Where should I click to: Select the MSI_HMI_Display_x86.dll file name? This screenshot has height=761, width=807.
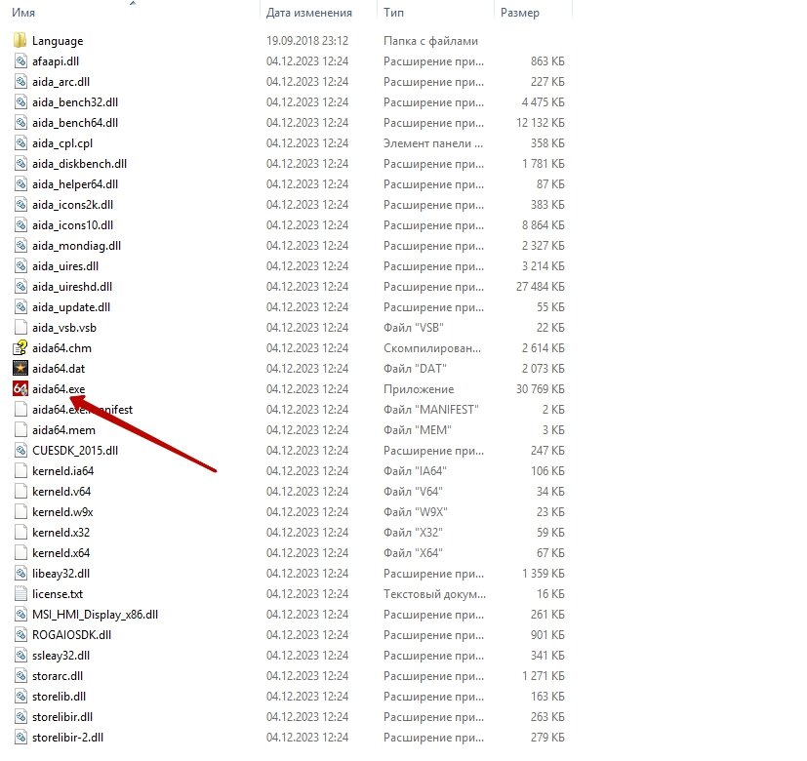pos(95,615)
